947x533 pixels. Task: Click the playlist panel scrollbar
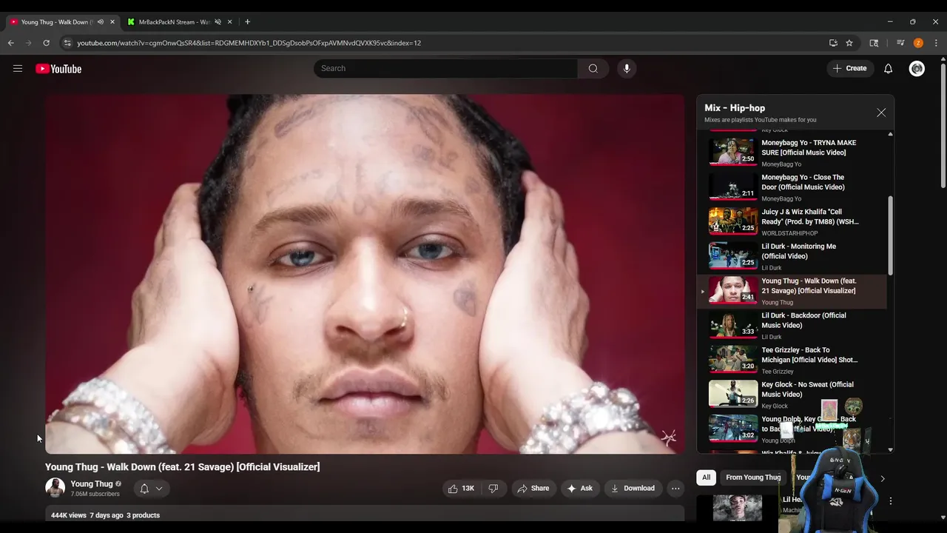point(890,235)
